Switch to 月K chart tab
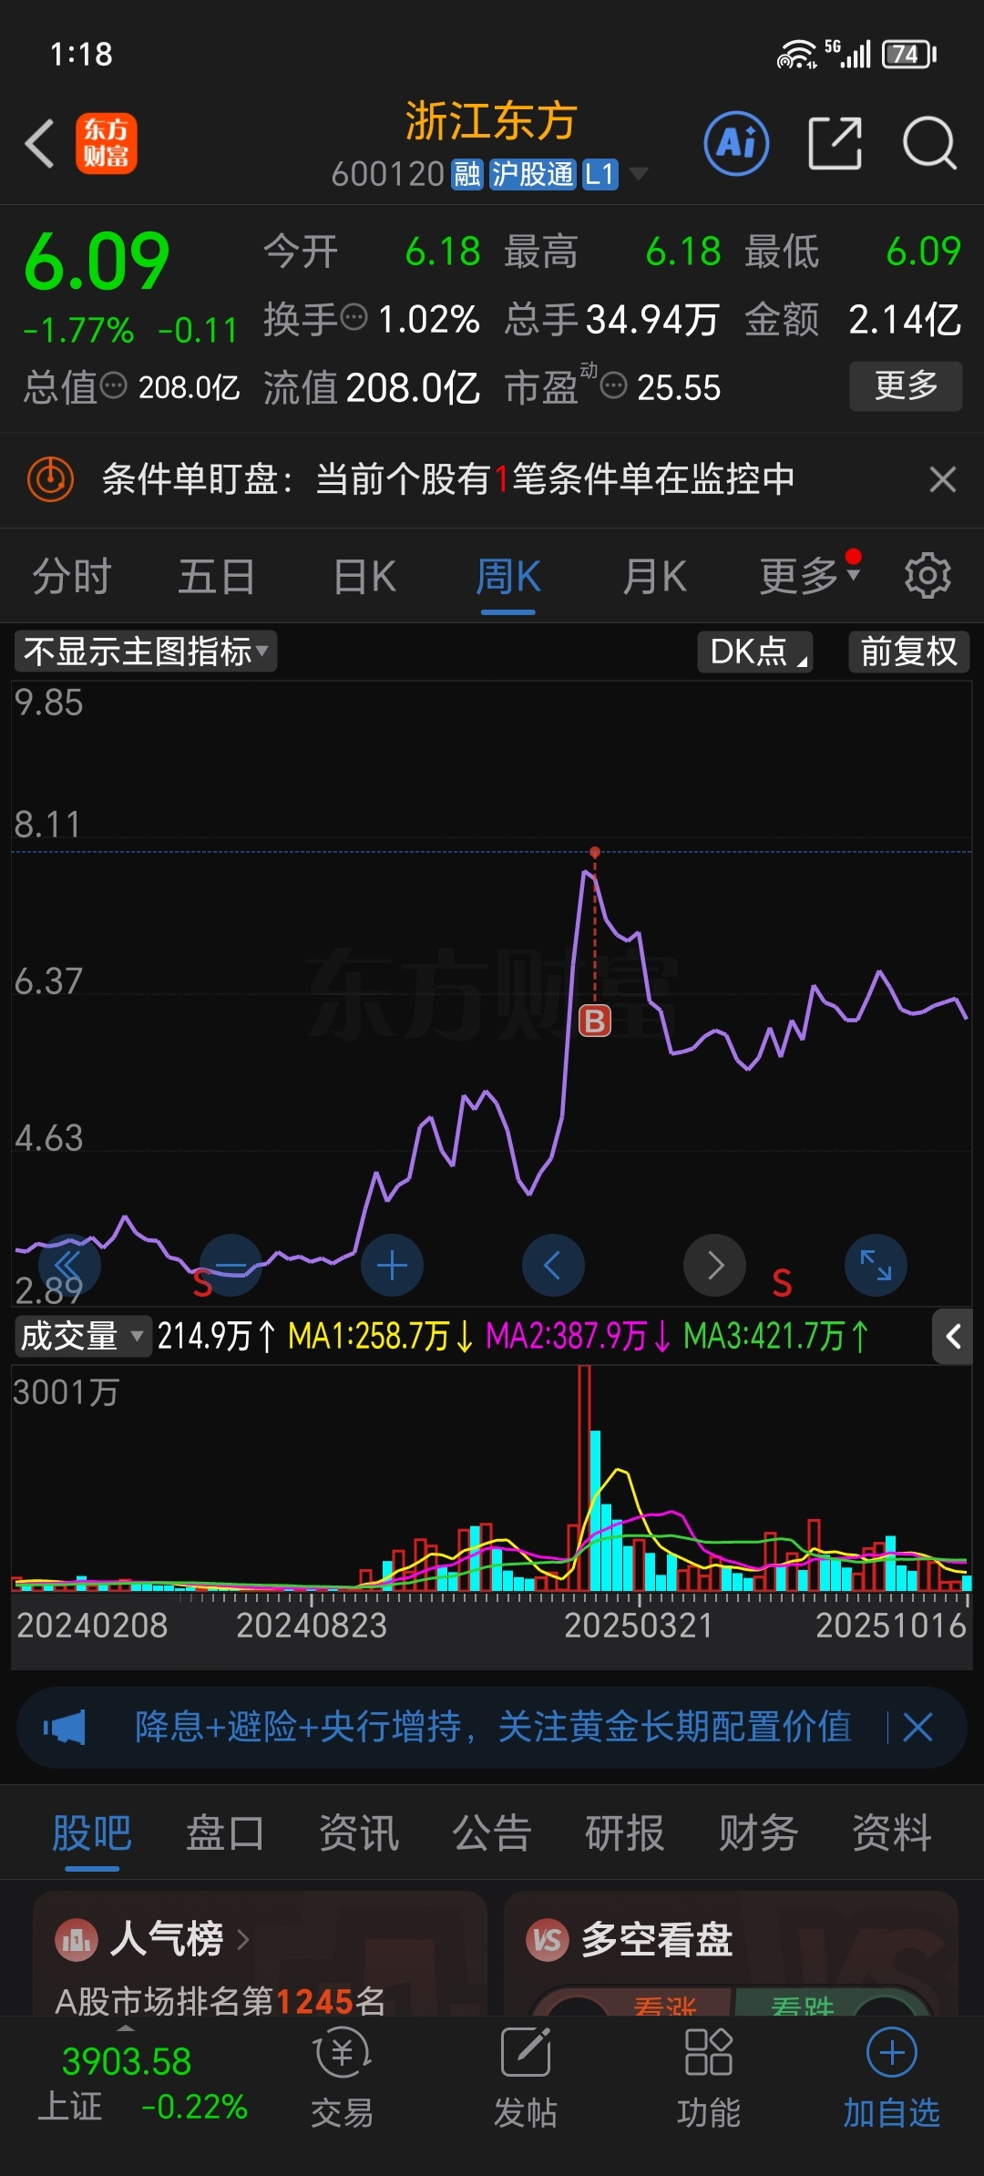 coord(654,576)
